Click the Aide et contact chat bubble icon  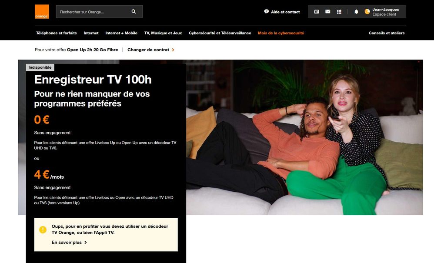[266, 12]
